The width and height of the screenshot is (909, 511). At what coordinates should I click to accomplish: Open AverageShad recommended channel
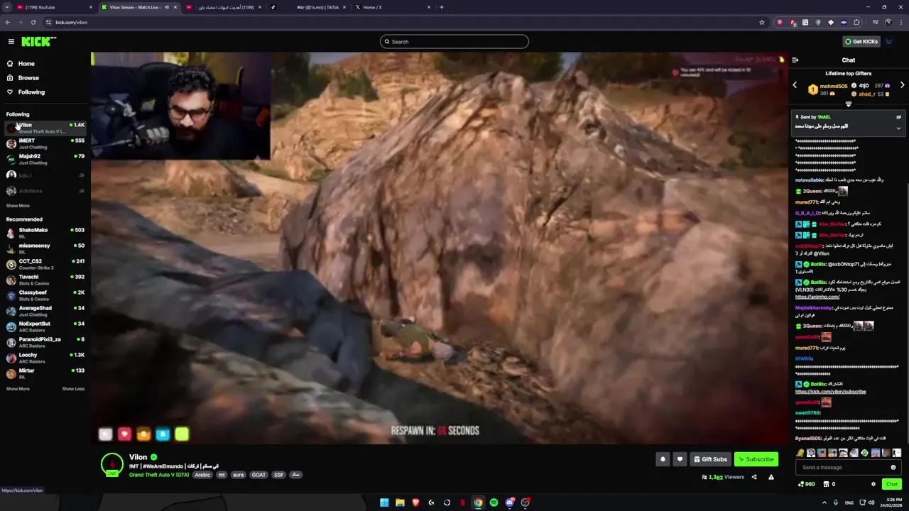[45, 311]
